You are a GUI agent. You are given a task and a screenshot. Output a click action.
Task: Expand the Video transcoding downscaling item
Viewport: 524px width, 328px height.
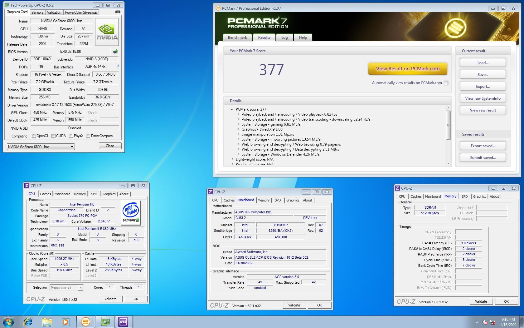coord(238,119)
